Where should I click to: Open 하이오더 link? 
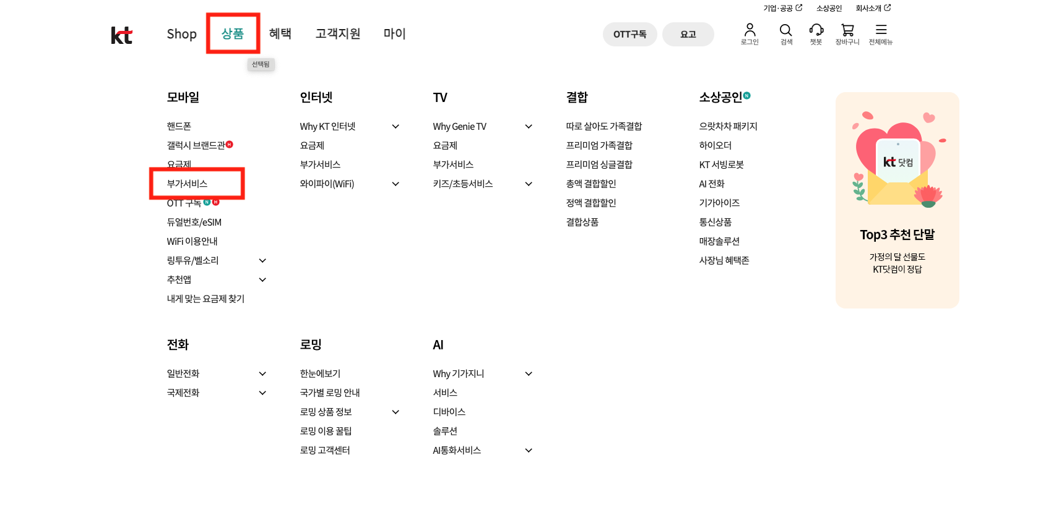click(x=716, y=145)
